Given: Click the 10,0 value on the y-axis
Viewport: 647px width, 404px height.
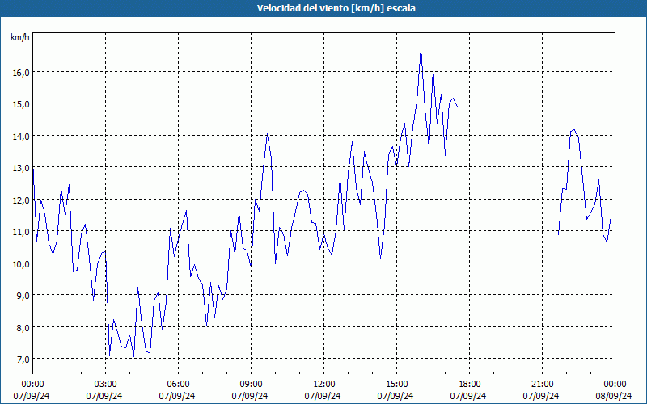Looking at the screenshot, I should coord(21,264).
